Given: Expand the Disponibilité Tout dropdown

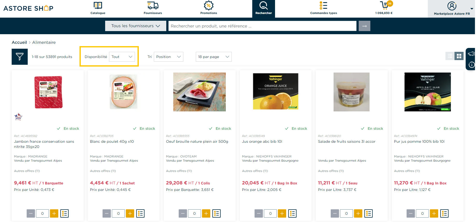Looking at the screenshot, I should pyautogui.click(x=122, y=57).
